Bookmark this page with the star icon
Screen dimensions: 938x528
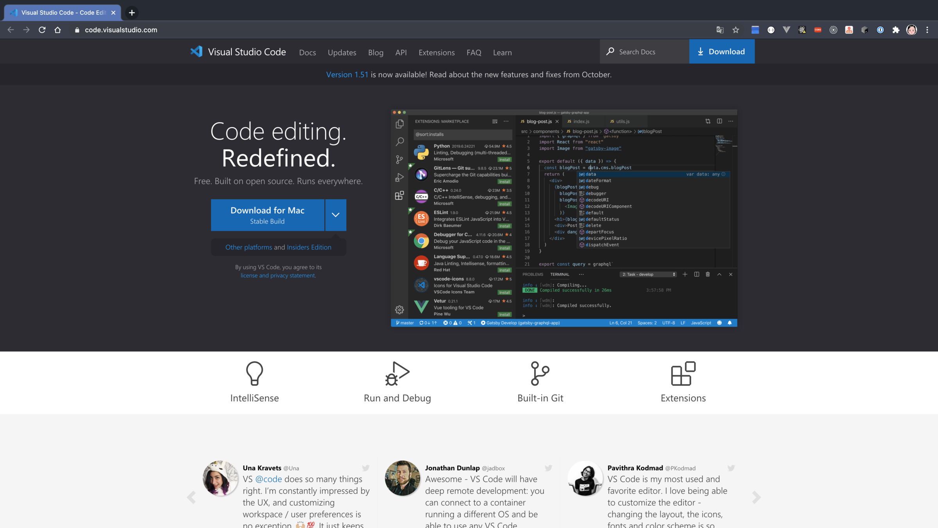[736, 30]
